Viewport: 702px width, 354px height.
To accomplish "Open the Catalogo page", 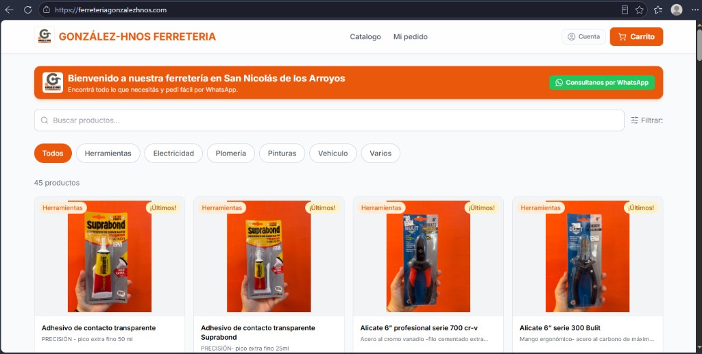I will tap(365, 37).
